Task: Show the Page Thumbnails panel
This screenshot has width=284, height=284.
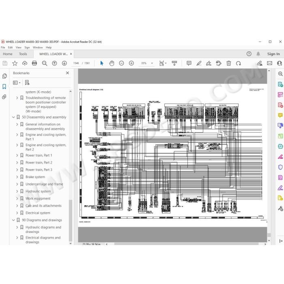Action: (x=4, y=76)
